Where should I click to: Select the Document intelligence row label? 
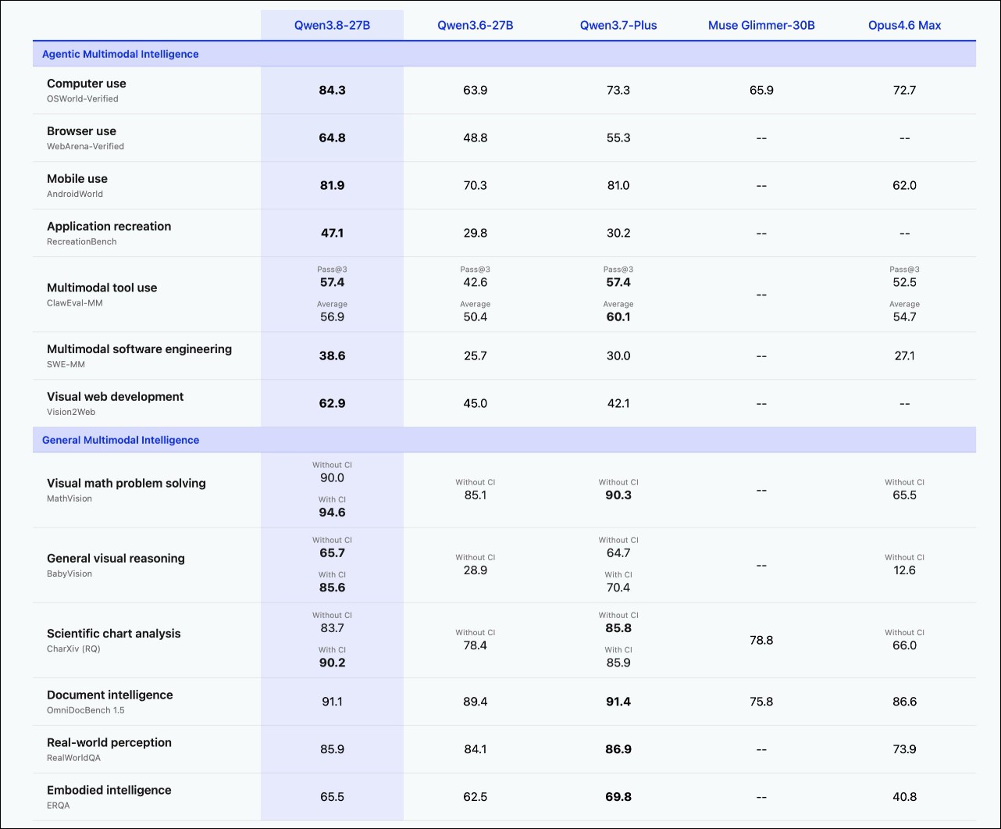coord(110,695)
